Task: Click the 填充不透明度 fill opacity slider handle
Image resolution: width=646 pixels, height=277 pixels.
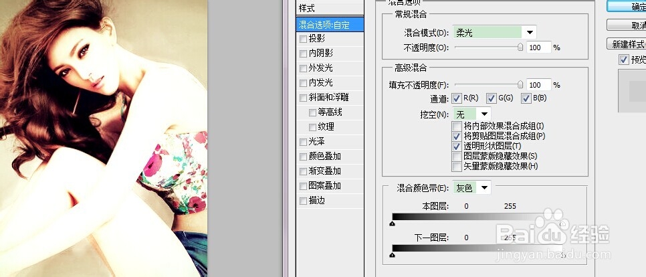Action: pyautogui.click(x=520, y=84)
